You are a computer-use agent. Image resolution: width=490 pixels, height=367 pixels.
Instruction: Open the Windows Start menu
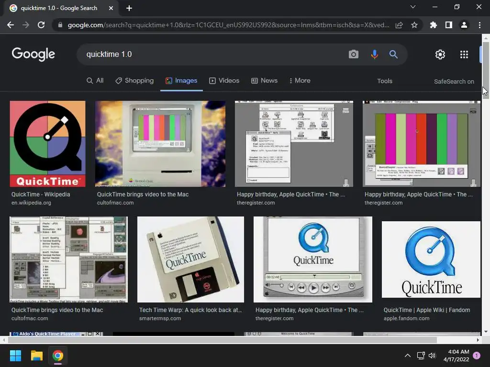(15, 356)
